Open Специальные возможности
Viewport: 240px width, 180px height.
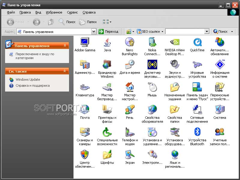[x=107, y=136]
